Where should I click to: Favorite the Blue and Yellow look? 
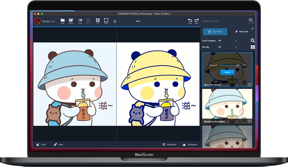tap(249, 85)
